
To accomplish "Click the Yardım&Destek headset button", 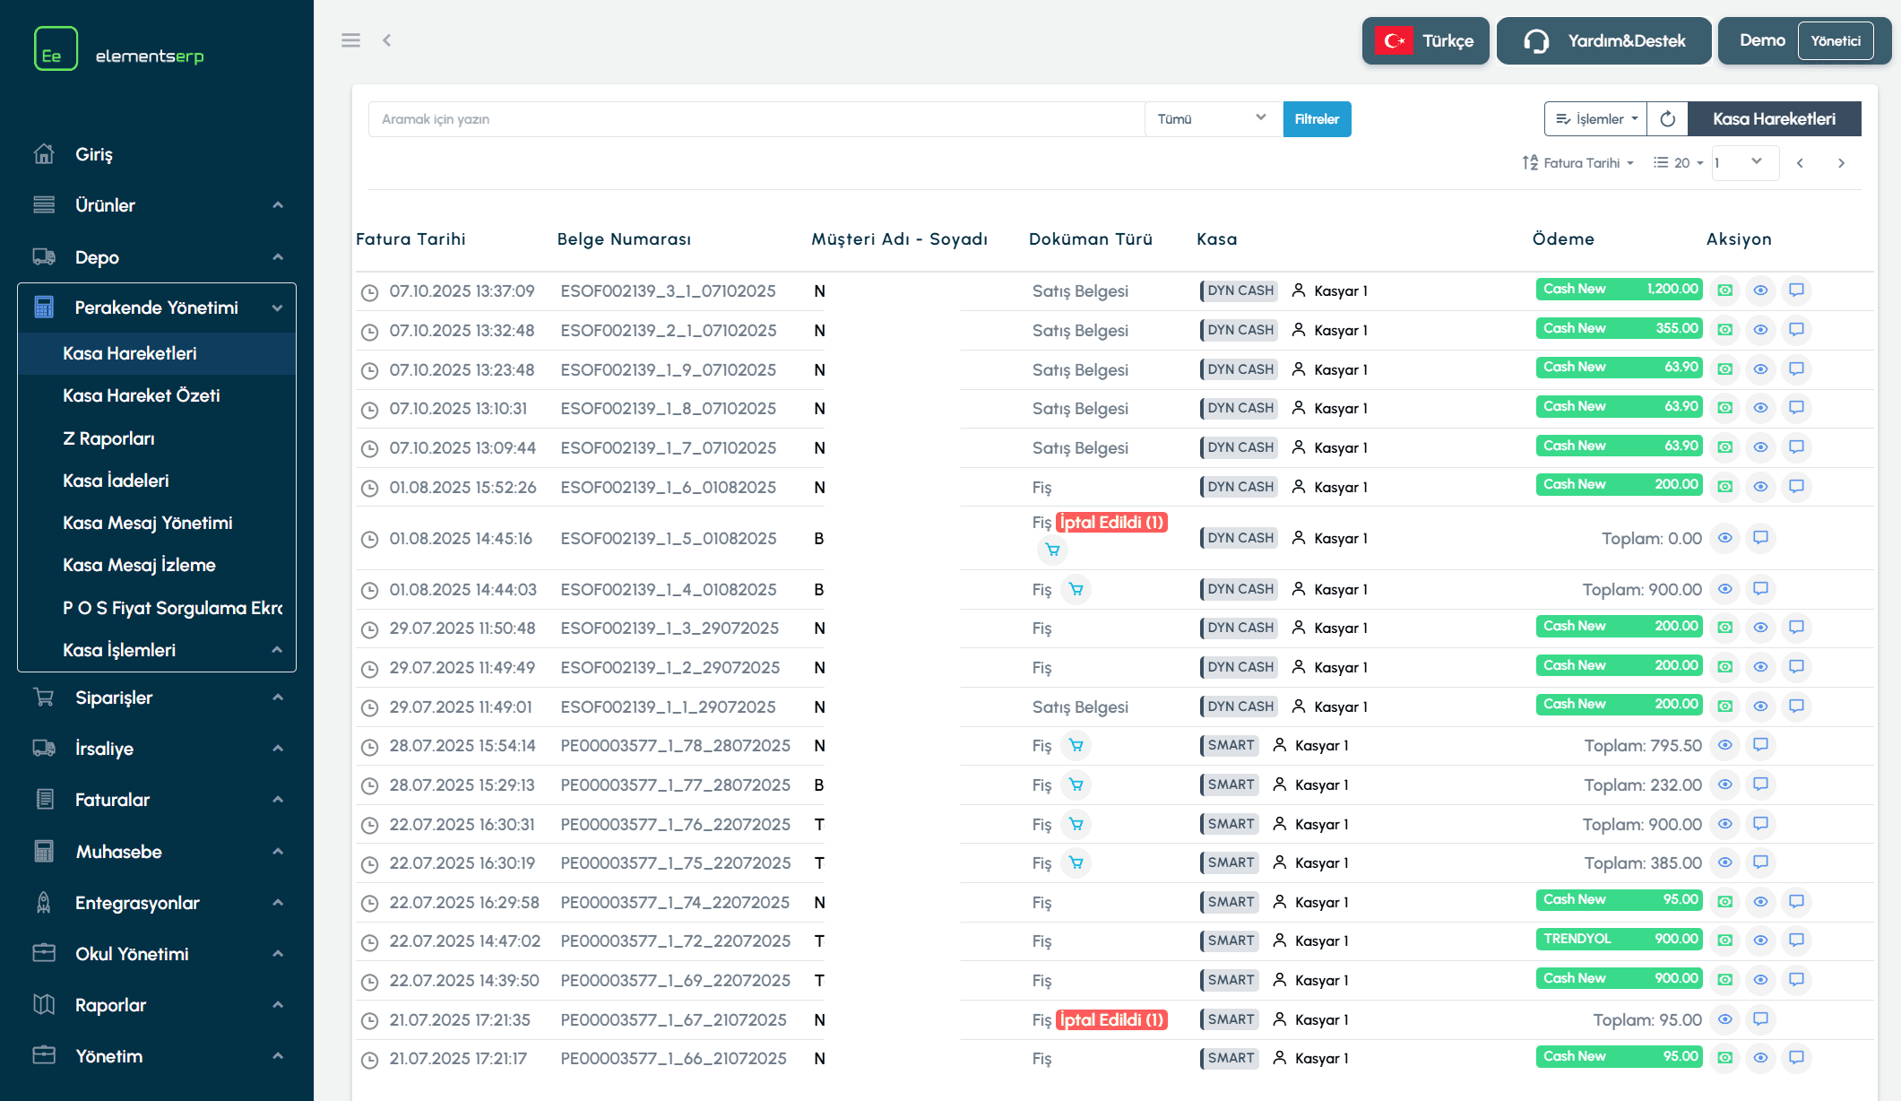I will click(1603, 41).
